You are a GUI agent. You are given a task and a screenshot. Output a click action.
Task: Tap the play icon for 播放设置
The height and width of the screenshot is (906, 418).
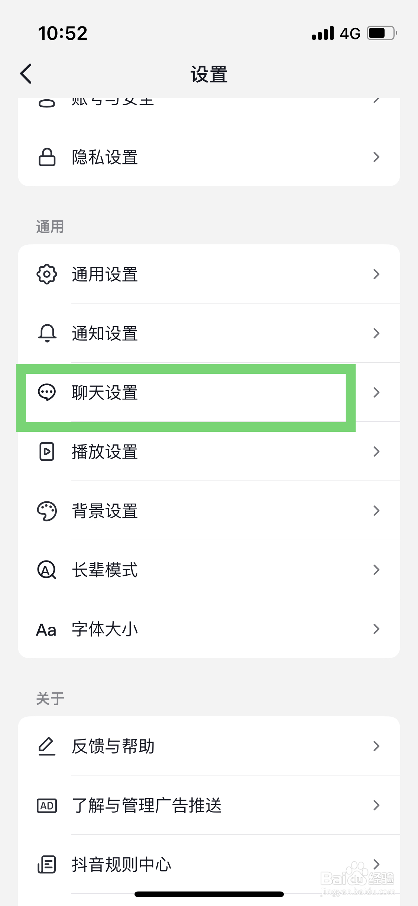click(x=47, y=452)
